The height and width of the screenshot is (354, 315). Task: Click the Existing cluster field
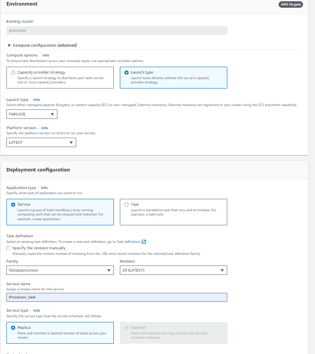click(x=116, y=30)
